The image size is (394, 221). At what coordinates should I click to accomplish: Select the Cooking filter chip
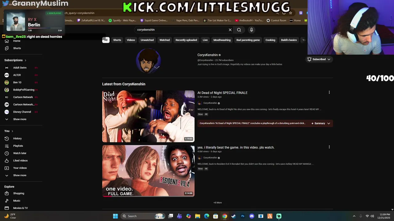point(270,40)
